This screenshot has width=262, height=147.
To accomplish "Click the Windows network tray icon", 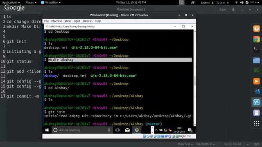I will point(165,130).
